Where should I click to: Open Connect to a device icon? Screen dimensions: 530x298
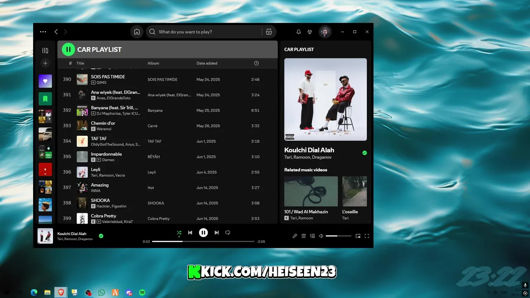click(x=313, y=236)
